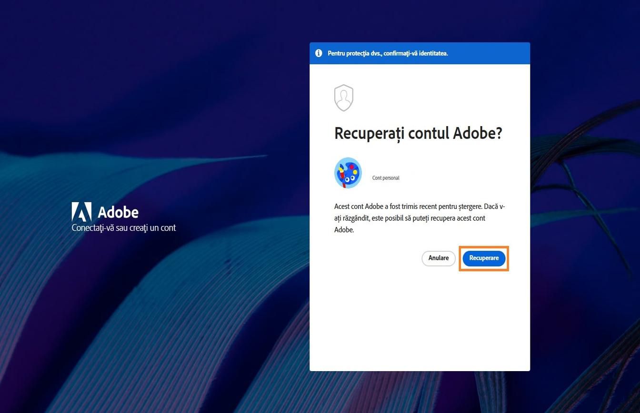Select the colorful paint-palette profile avatar
This screenshot has width=640, height=413.
[348, 173]
